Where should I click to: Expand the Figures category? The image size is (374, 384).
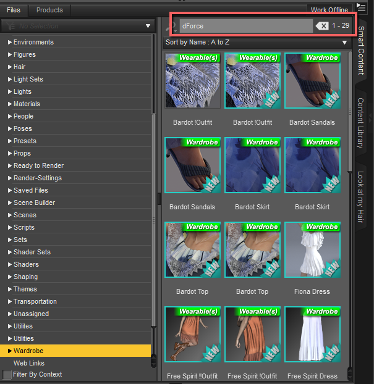pos(10,54)
